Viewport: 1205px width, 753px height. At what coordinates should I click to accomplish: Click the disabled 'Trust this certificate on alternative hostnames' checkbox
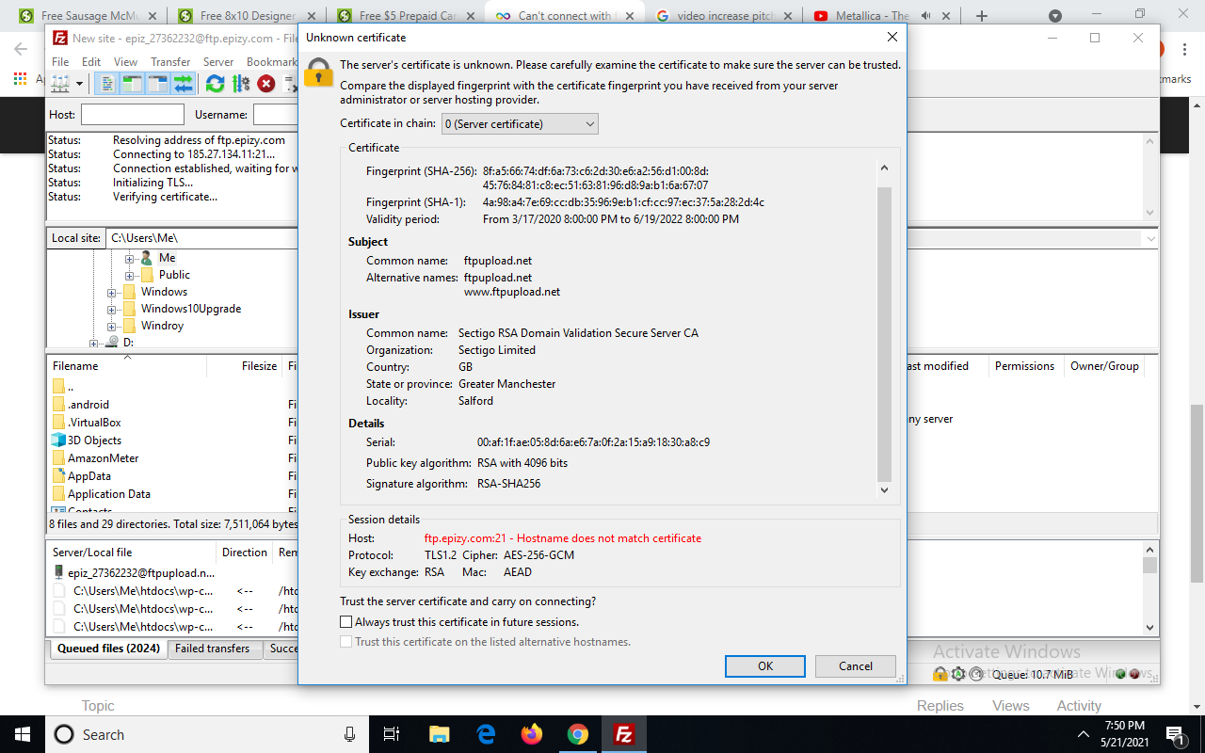[346, 642]
